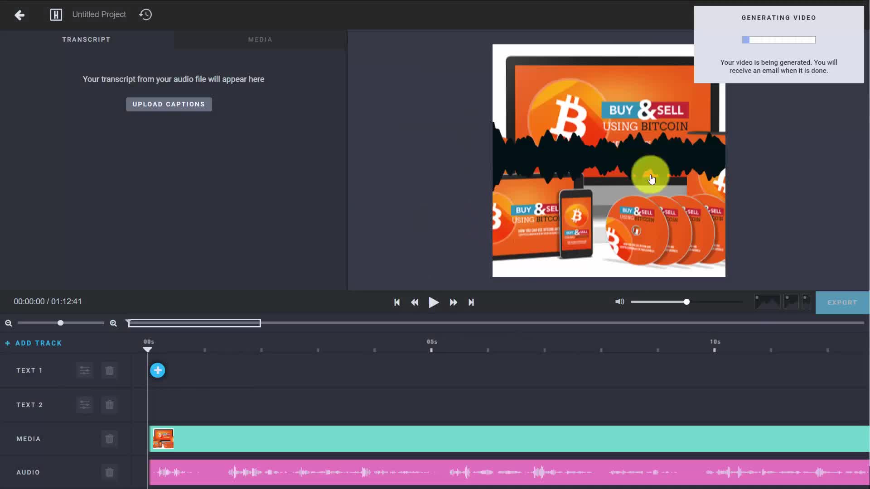Click the generating video progress bar

778,40
